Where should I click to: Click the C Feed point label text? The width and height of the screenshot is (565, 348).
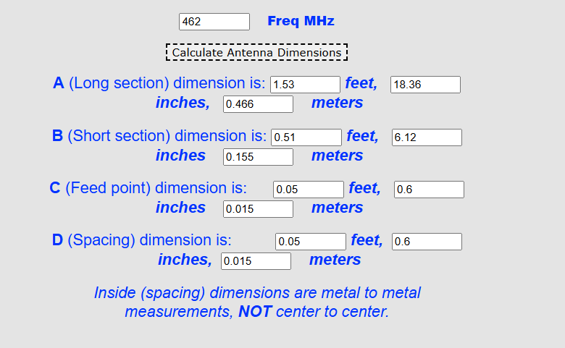click(x=148, y=188)
